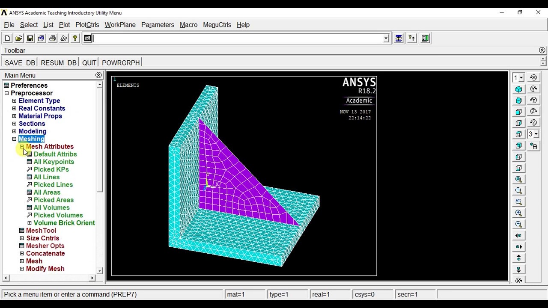Image resolution: width=548 pixels, height=308 pixels.
Task: Click the Main Menu horizontal scroll right arrow
Action: (x=92, y=278)
